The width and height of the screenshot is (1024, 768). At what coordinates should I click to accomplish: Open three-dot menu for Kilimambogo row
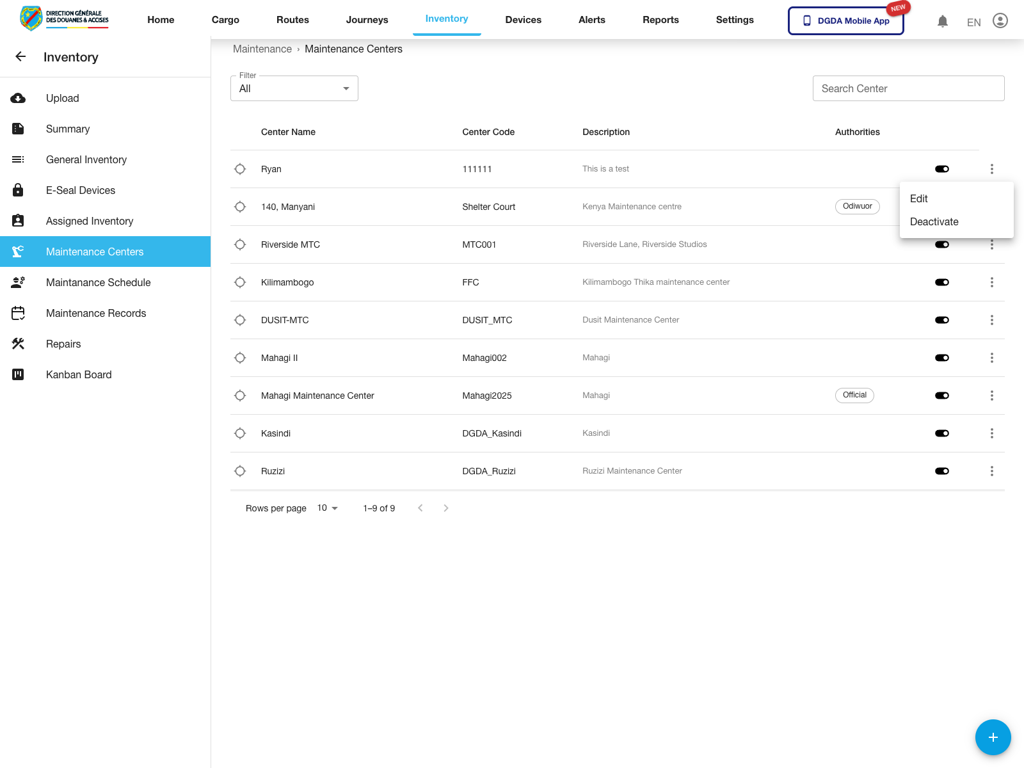click(991, 282)
